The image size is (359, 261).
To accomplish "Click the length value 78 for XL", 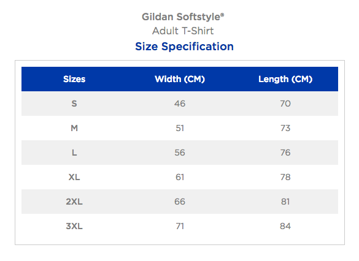I will click(x=285, y=177).
